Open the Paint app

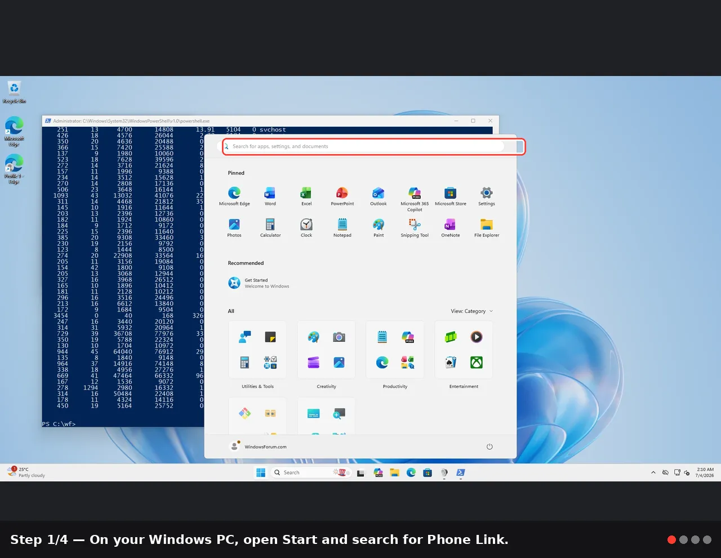click(x=379, y=228)
